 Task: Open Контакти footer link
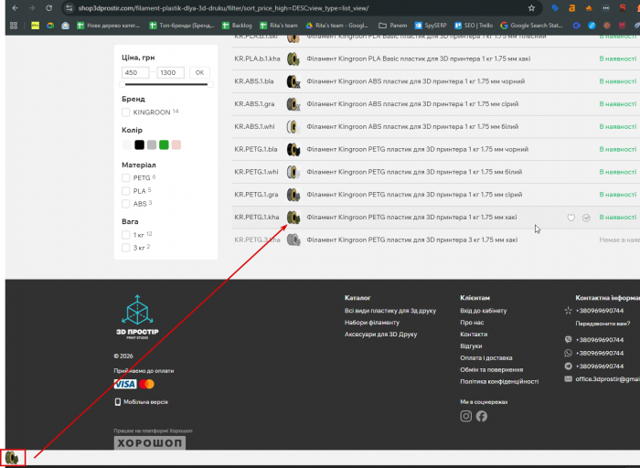(474, 335)
